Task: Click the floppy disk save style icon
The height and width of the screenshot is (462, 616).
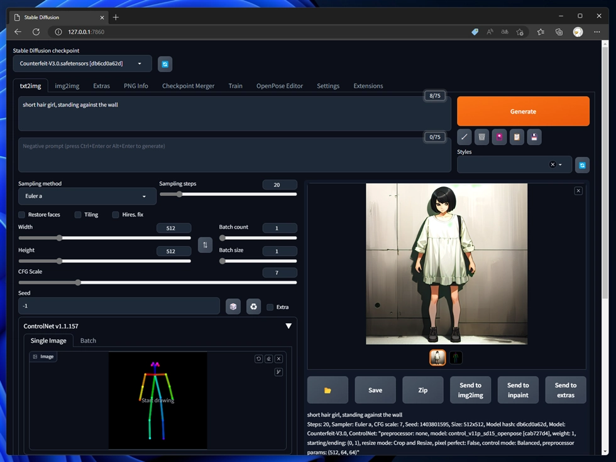Action: coord(534,137)
